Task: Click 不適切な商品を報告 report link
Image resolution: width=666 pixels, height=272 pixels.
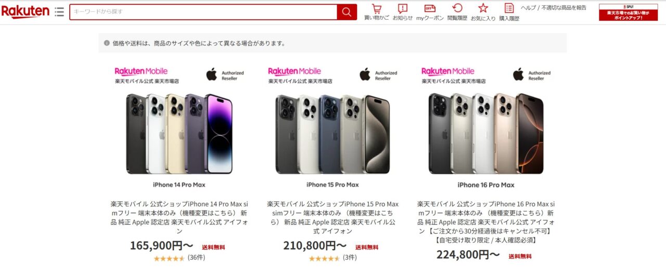Action: [563, 7]
